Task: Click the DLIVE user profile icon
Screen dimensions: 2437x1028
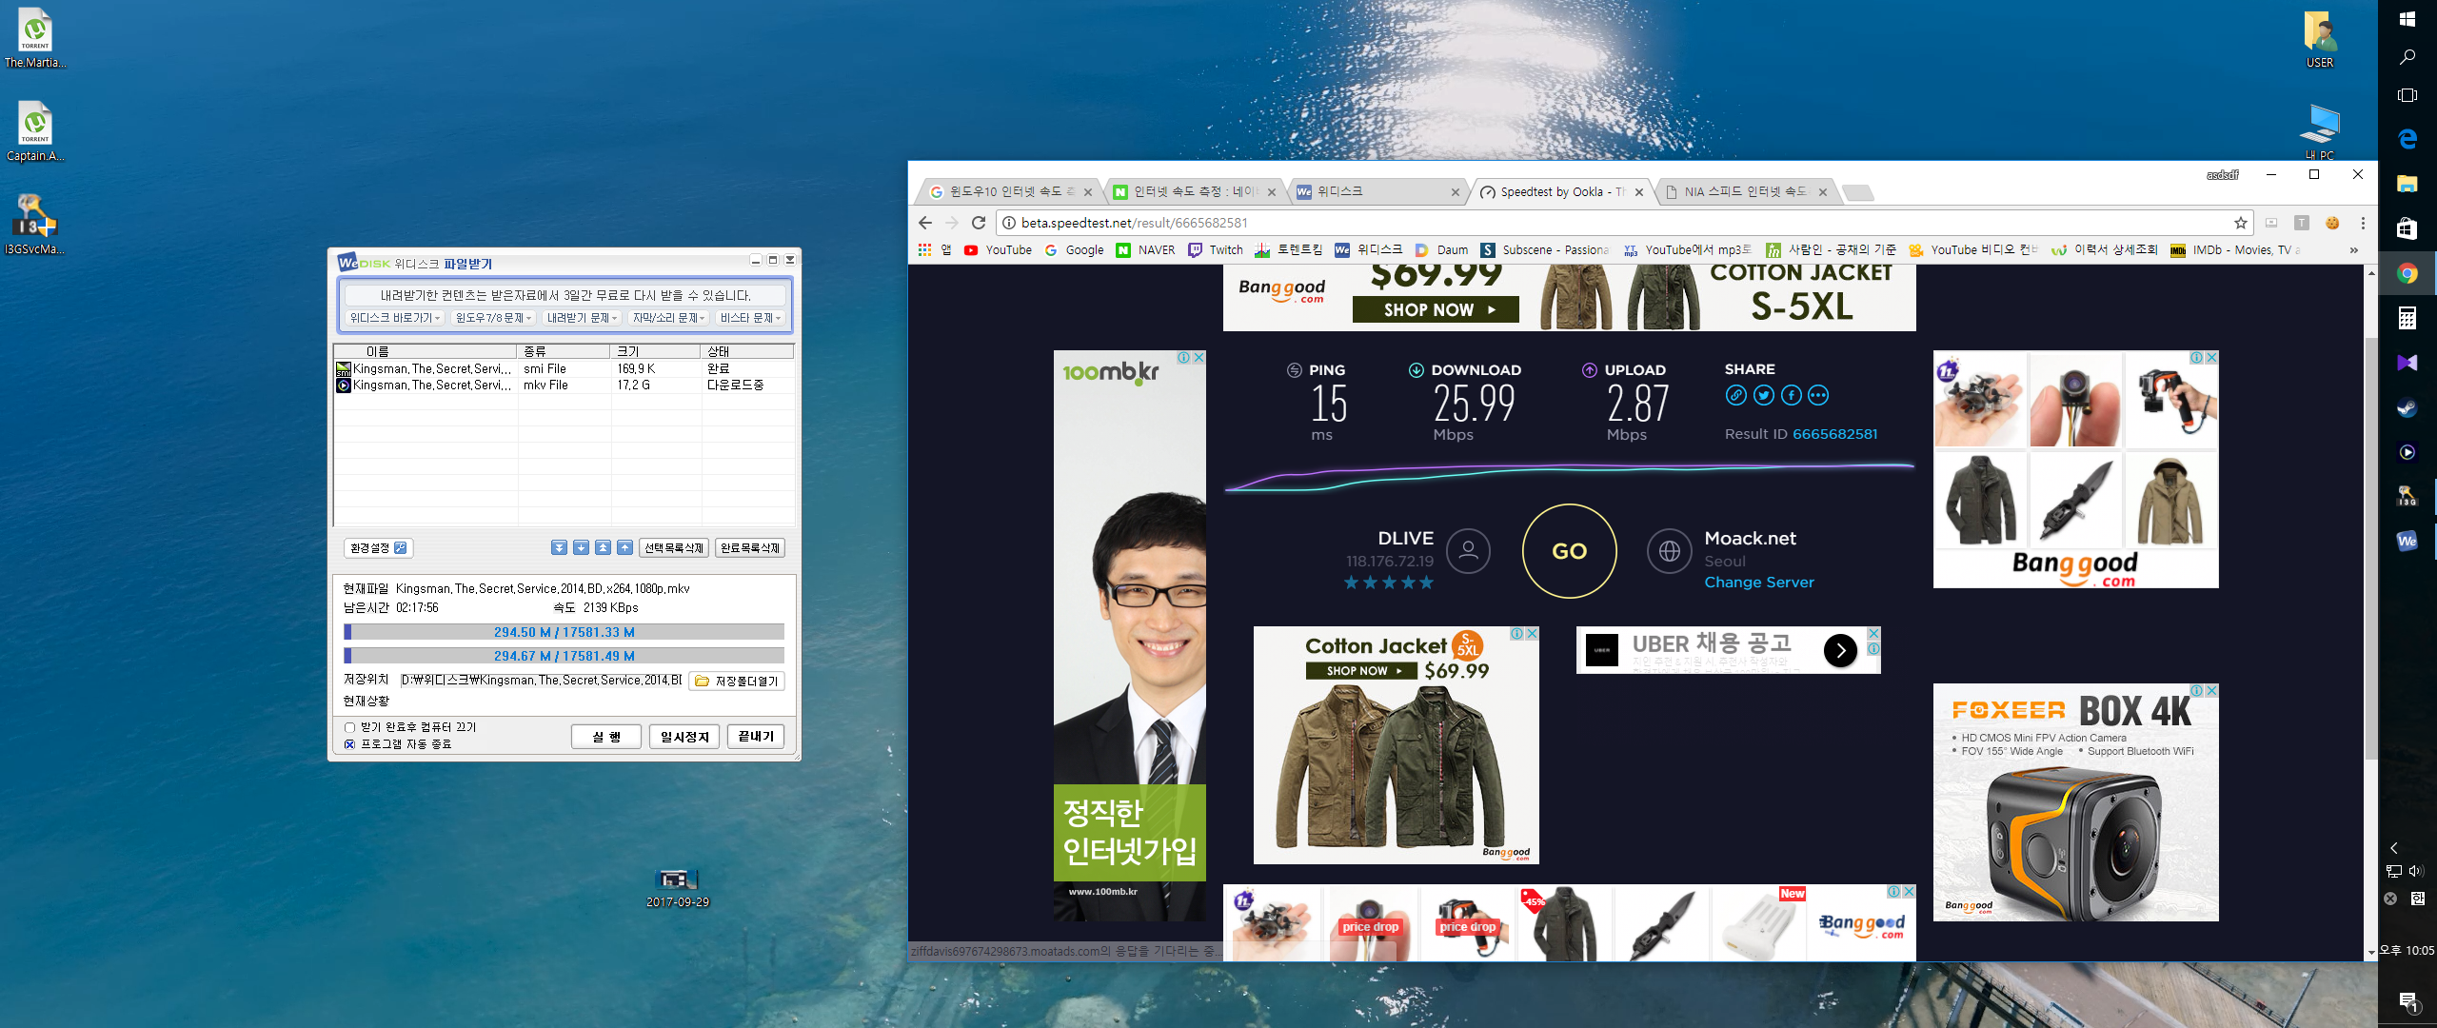Action: 1468,550
